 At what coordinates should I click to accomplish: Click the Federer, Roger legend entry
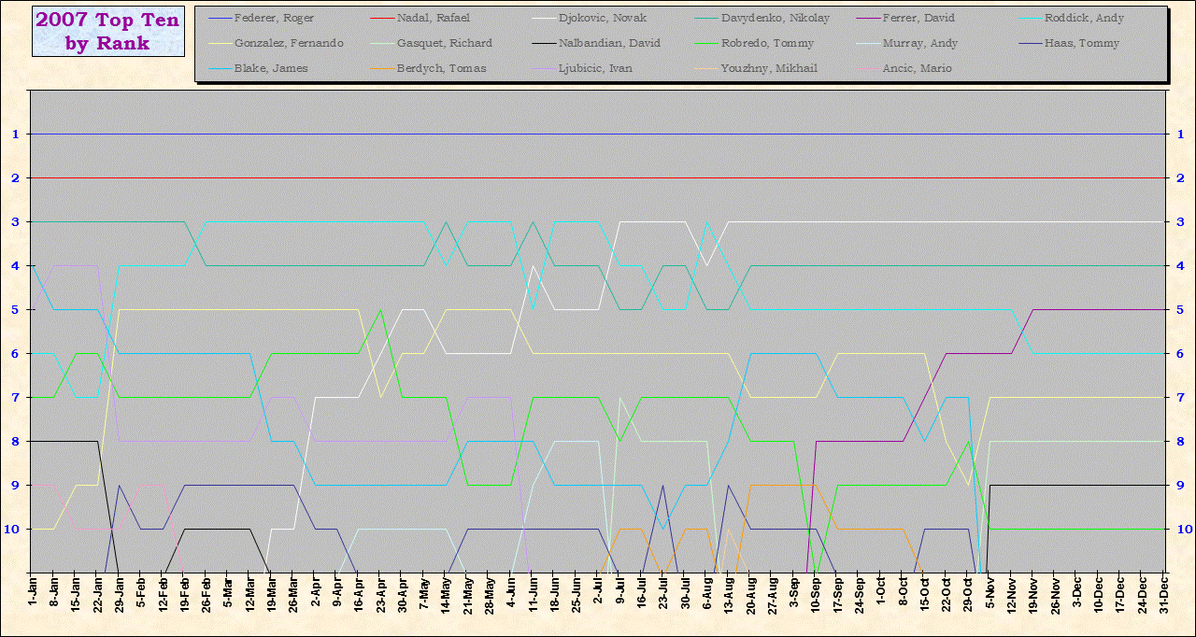point(274,19)
